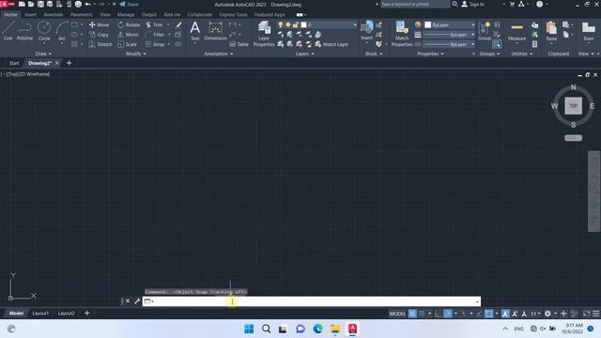This screenshot has height=338, width=601.
Task: Click the TOP face of ViewCube
Action: pyautogui.click(x=573, y=106)
